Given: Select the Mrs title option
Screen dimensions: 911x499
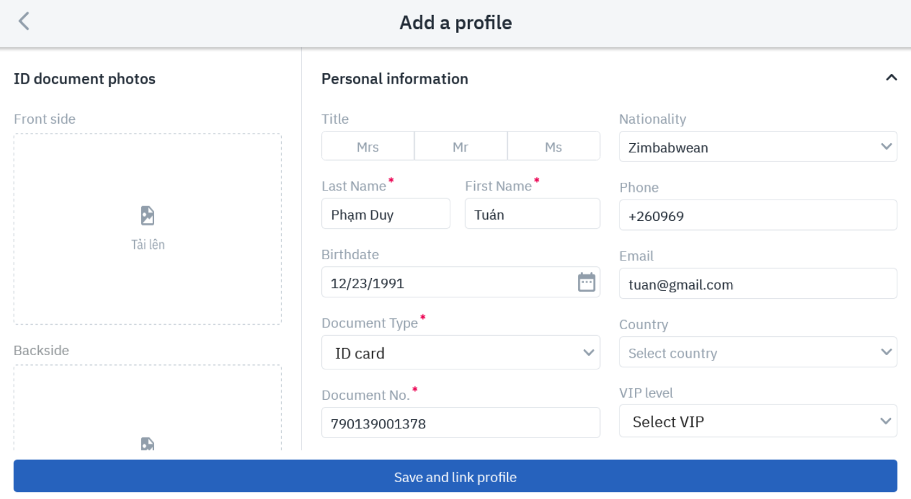Looking at the screenshot, I should click(x=367, y=146).
